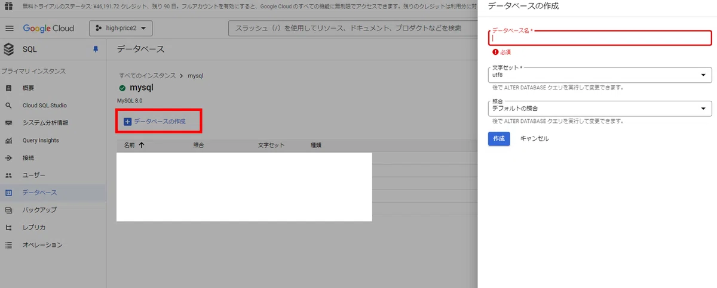This screenshot has height=288, width=717.
Task: Open Cloud SQL Studio from sidebar
Action: tap(53, 106)
